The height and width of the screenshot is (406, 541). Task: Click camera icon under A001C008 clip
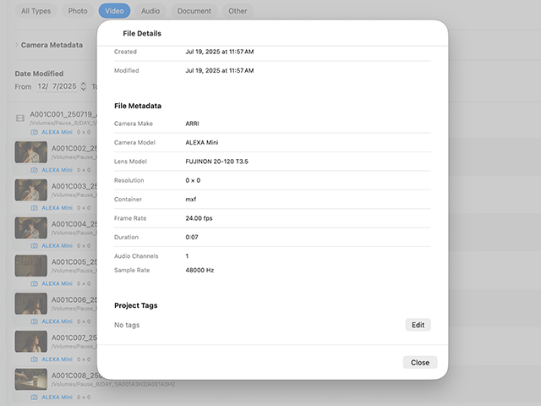34,397
